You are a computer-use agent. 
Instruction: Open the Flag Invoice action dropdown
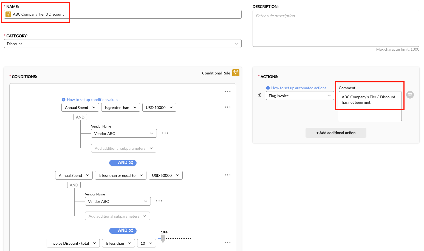click(299, 96)
